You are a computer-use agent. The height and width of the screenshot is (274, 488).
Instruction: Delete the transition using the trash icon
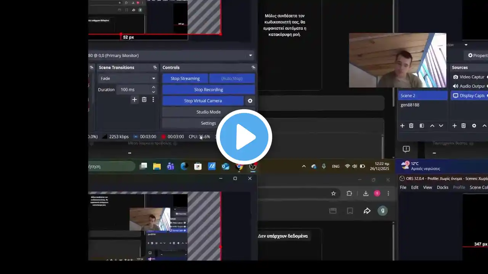click(x=144, y=100)
